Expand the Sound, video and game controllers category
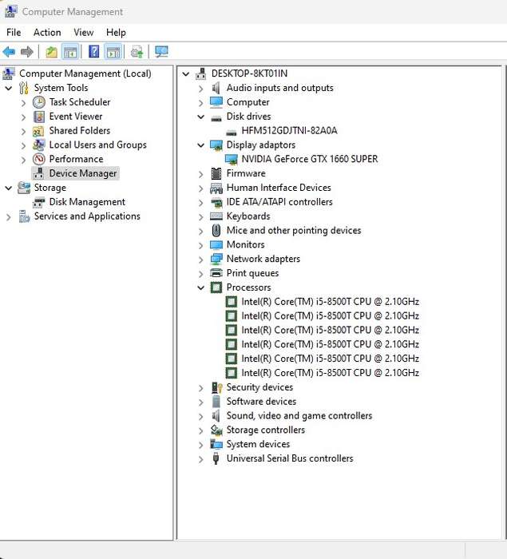 pos(201,416)
